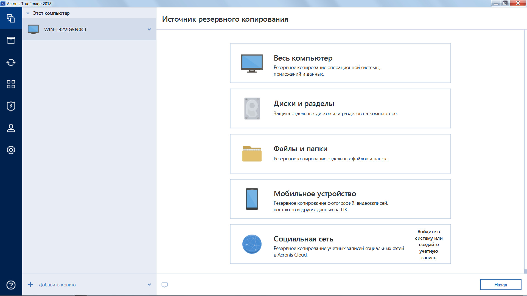The width and height of the screenshot is (527, 296).
Task: Select 'Файлы и папки' backup source
Action: (x=340, y=153)
